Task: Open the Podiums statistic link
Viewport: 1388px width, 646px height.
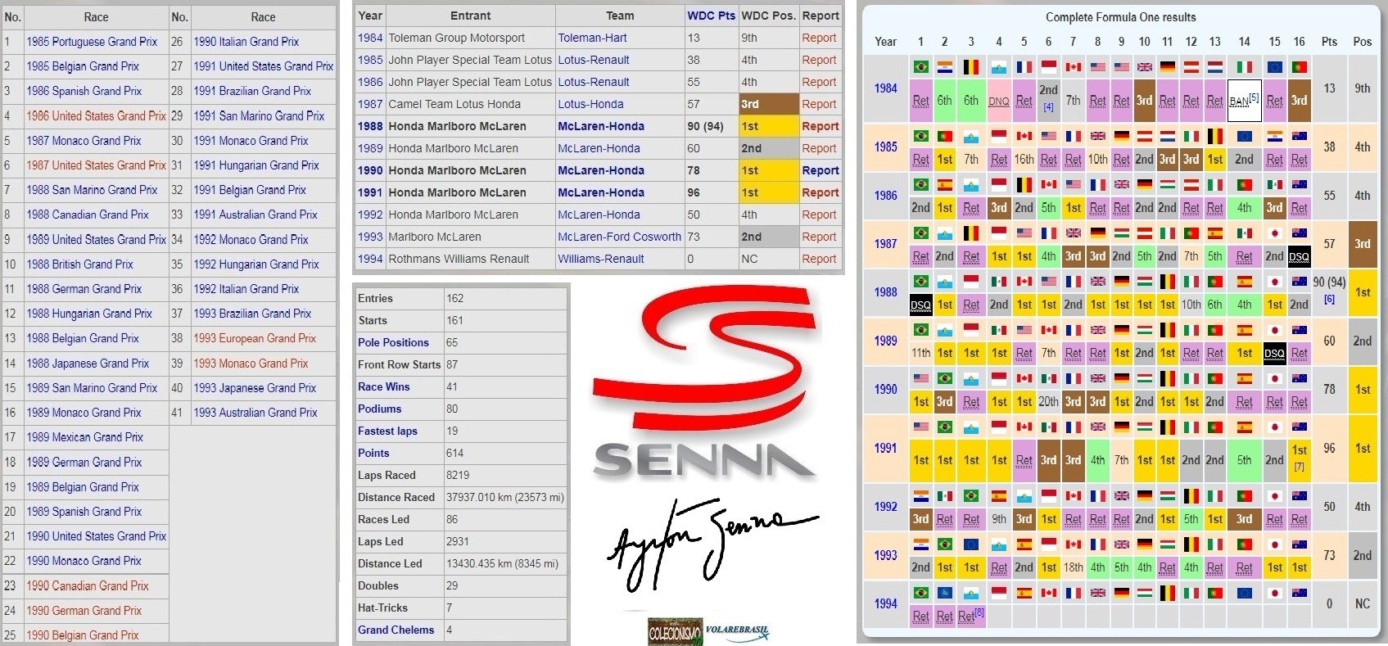Action: point(379,409)
